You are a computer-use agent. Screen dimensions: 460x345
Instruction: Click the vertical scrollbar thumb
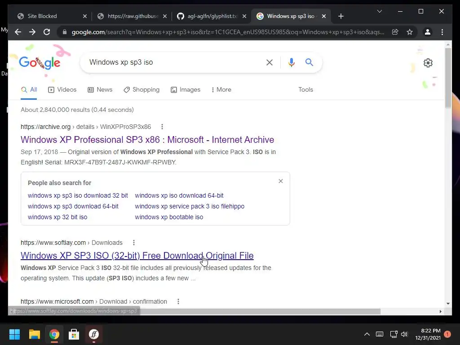pyautogui.click(x=448, y=77)
